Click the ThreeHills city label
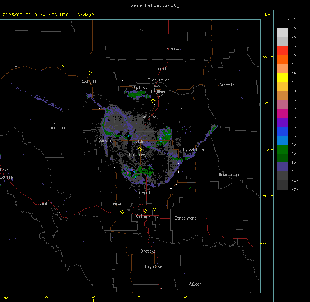Image resolution: width=310 pixels, height=302 pixels. (193, 150)
